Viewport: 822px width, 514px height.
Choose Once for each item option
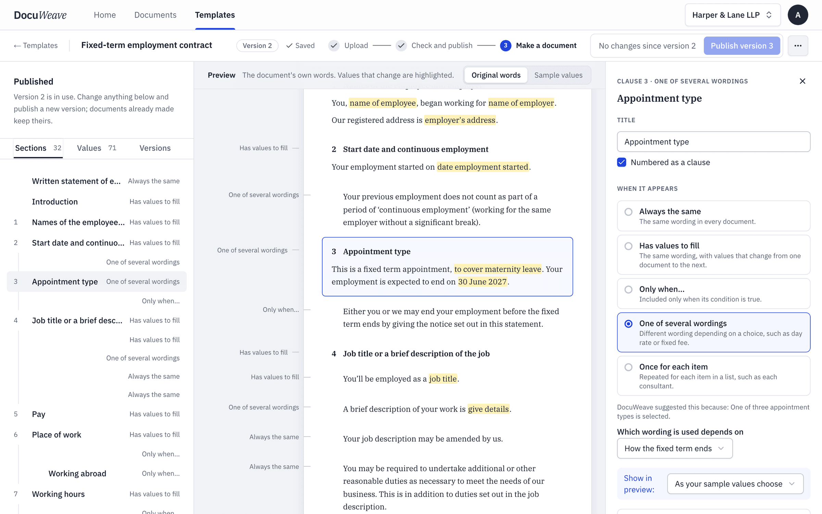713,376
